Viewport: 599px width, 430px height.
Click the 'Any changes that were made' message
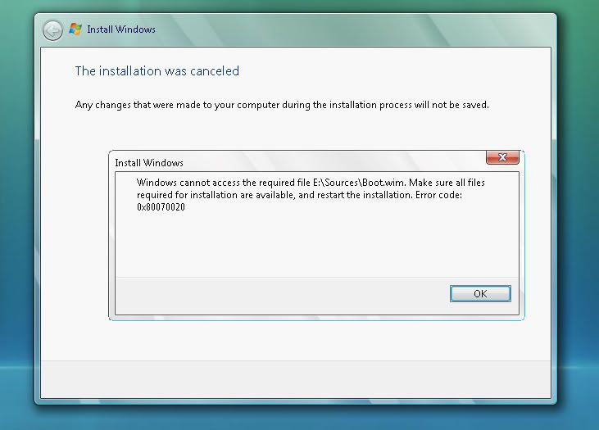(x=282, y=105)
